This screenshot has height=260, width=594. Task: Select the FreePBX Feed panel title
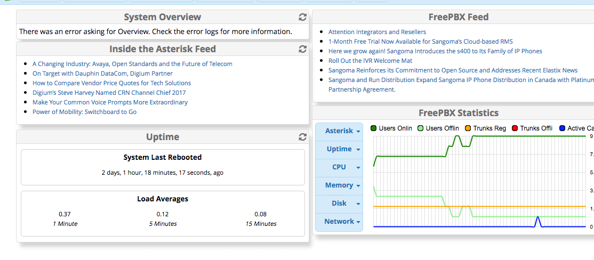tap(459, 17)
